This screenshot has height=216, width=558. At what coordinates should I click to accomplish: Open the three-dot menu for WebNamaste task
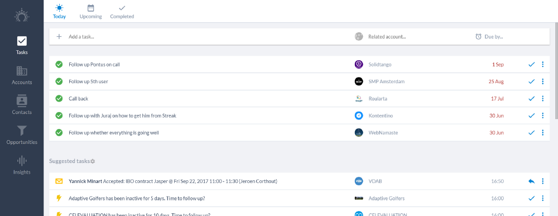[543, 133]
